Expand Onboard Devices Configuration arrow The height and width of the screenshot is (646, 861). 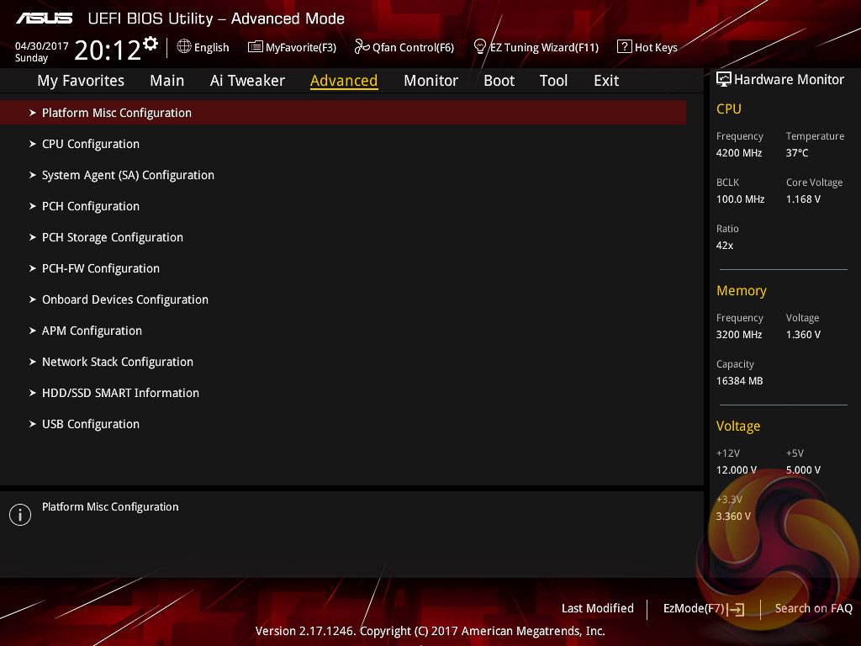coord(33,299)
